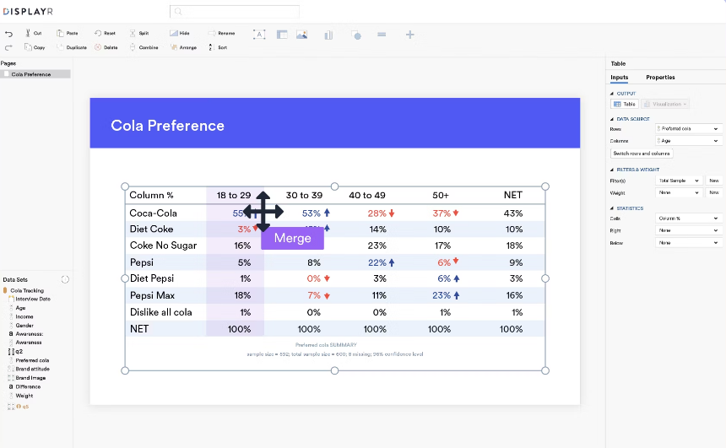The width and height of the screenshot is (726, 448).
Task: Click the 30 to 39 column header
Action: tap(304, 195)
